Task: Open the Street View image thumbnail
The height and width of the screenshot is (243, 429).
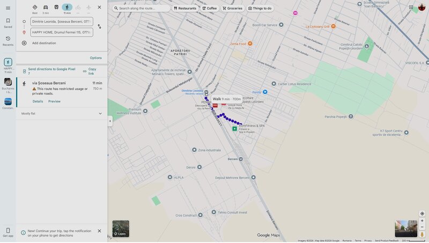Action: coord(406,229)
